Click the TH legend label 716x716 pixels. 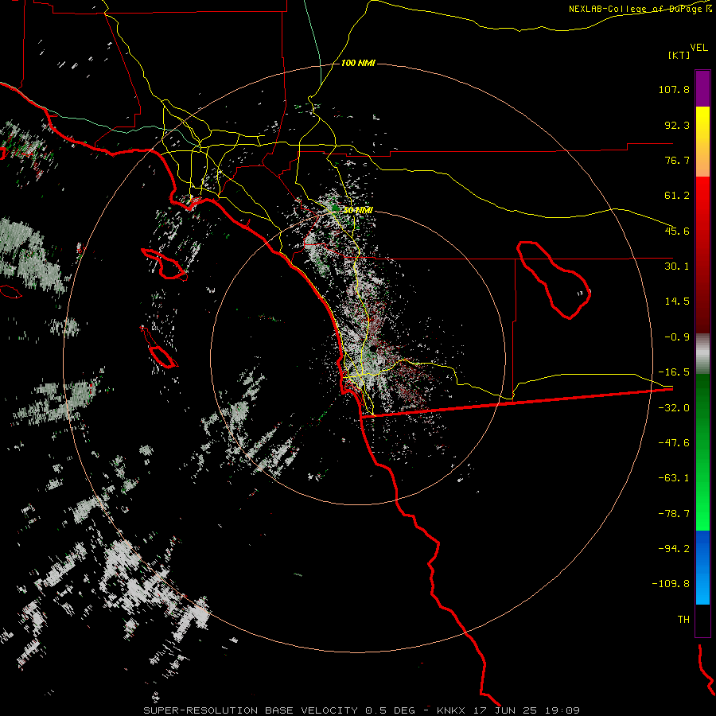(x=683, y=620)
